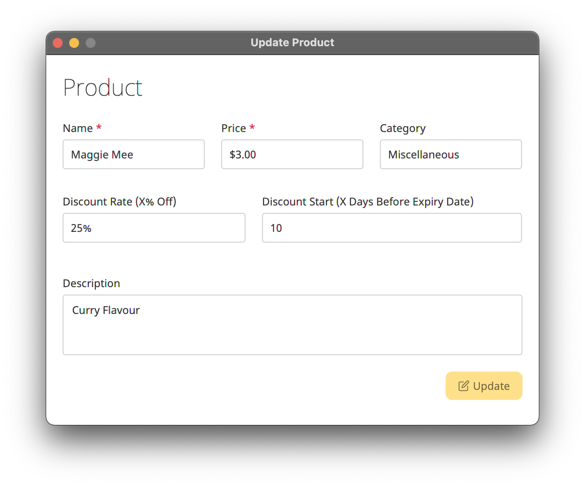585x486 pixels.
Task: Click the Discount Rate (X% Off) label
Action: click(119, 202)
